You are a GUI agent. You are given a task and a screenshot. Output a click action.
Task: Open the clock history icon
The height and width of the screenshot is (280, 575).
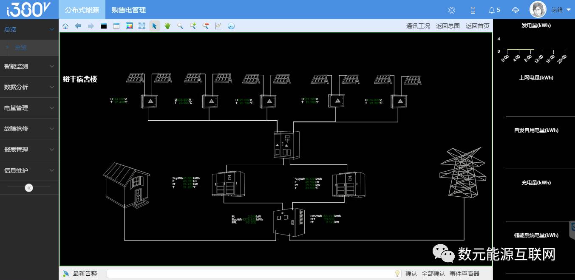pyautogui.click(x=231, y=26)
